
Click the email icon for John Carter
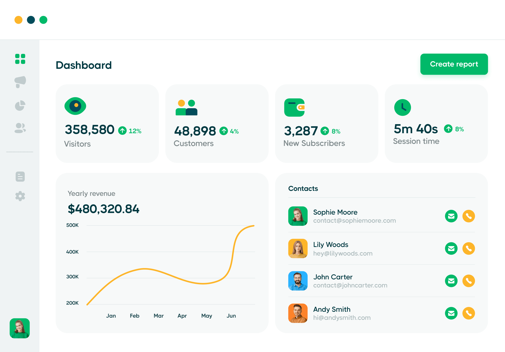point(451,281)
